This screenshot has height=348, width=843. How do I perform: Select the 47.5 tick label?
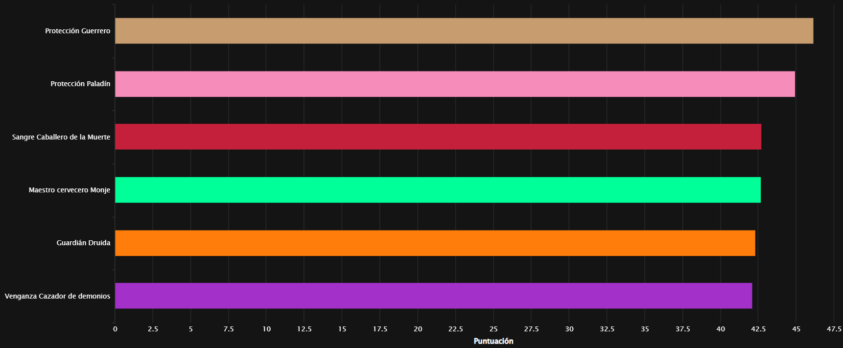coord(834,329)
